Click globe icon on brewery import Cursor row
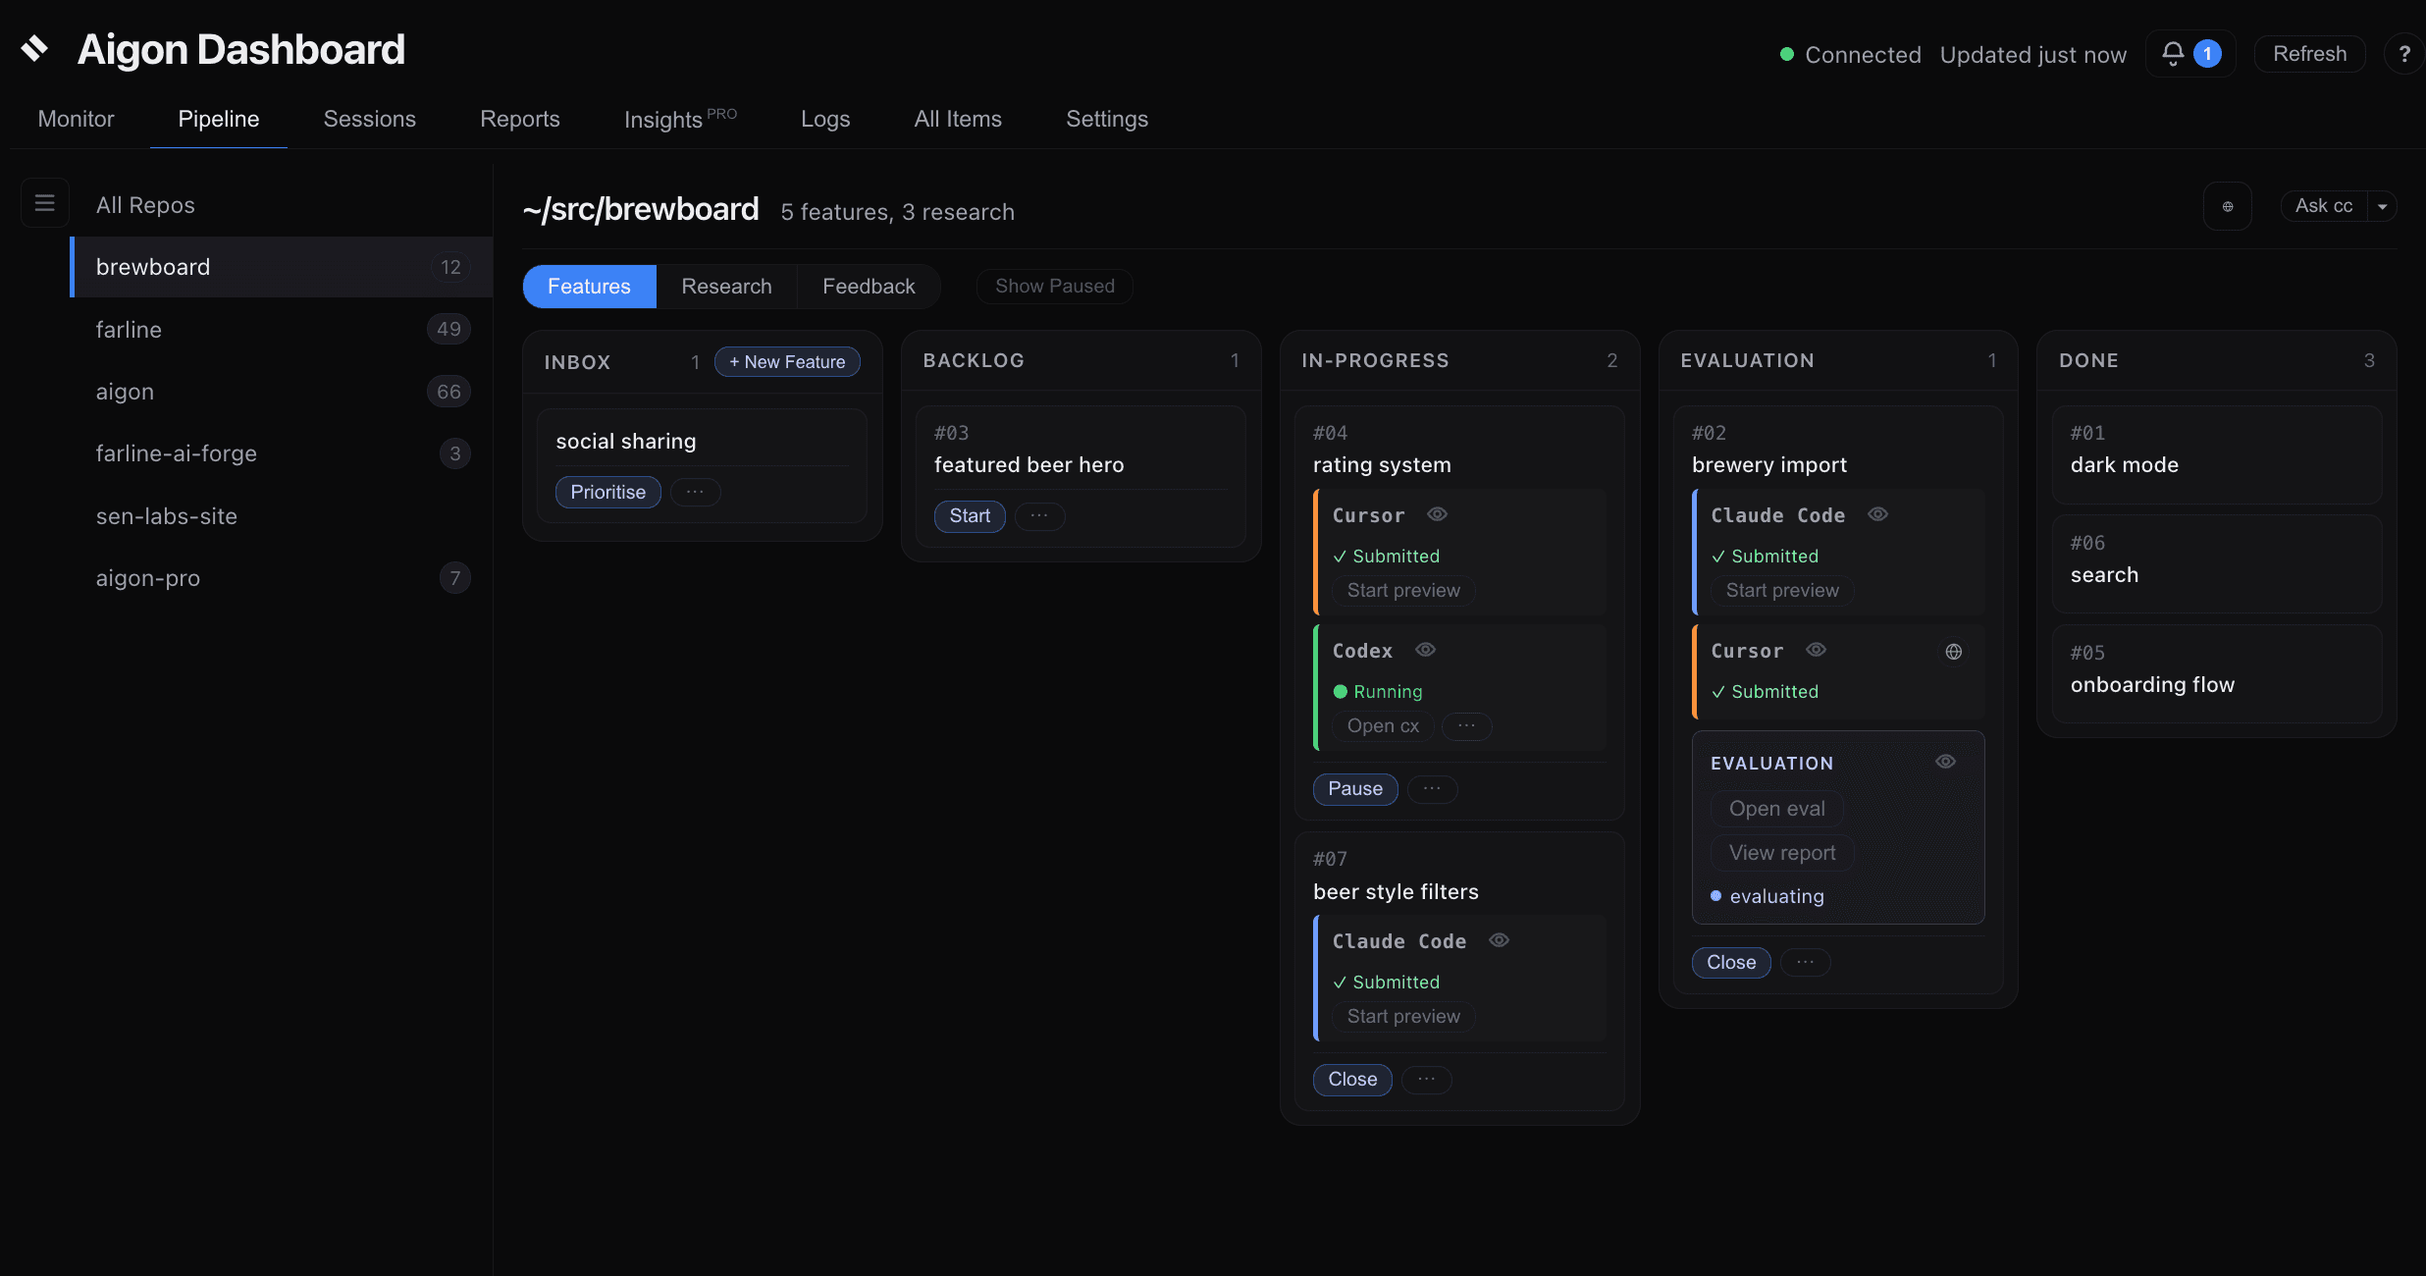The image size is (2426, 1276). (1954, 652)
